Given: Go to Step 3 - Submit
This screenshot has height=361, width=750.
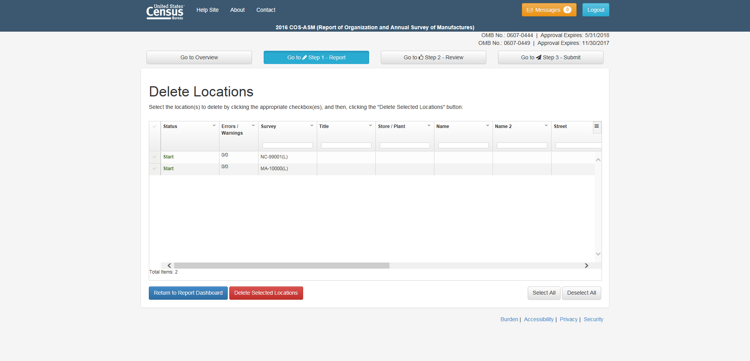Looking at the screenshot, I should 550,57.
